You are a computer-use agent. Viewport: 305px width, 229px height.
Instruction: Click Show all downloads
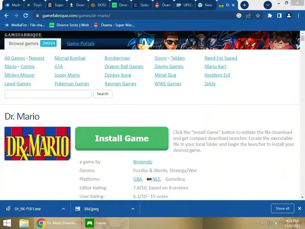(282, 208)
